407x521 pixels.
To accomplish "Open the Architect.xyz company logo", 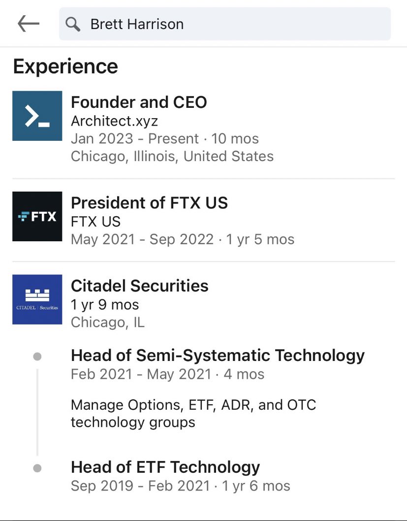I will tap(37, 116).
